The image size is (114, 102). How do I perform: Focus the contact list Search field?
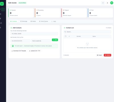point(87,32)
